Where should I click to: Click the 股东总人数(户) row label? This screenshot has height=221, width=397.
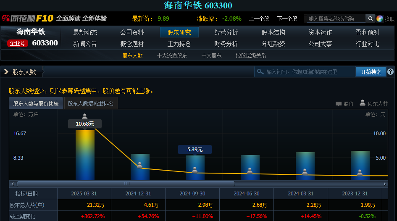(27, 205)
